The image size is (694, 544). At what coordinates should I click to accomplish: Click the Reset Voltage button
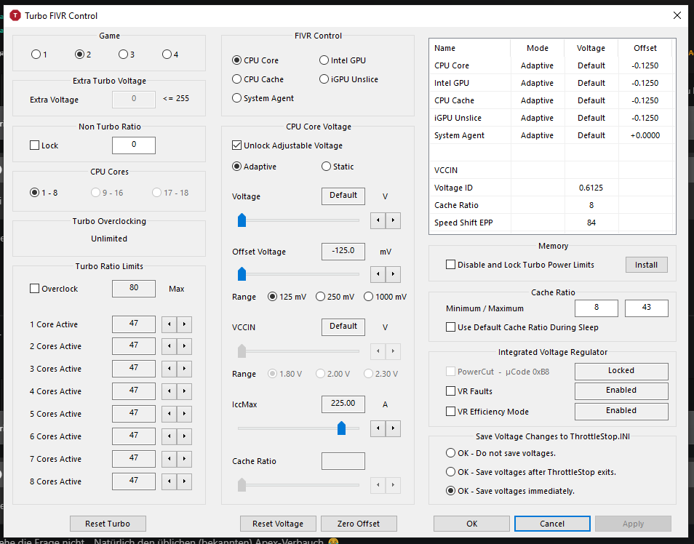pos(278,524)
